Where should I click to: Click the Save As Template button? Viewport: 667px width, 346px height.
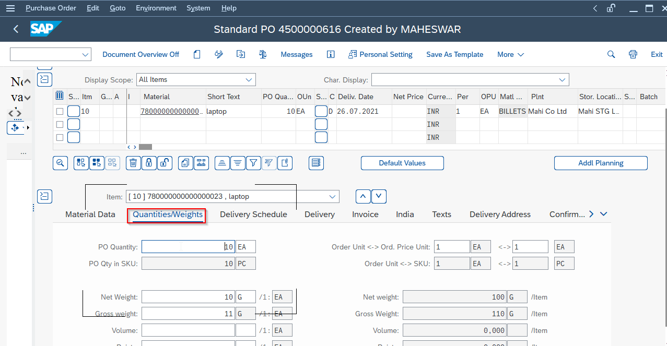point(455,54)
